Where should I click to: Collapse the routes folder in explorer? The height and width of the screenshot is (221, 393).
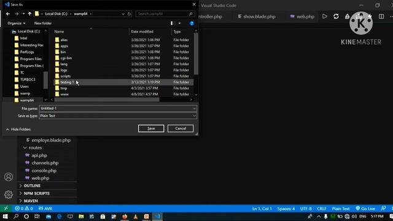pos(35,147)
